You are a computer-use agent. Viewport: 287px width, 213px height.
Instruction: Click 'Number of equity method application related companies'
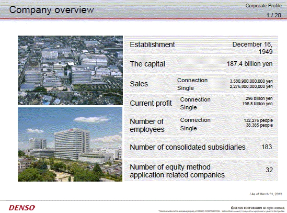click(x=177, y=171)
